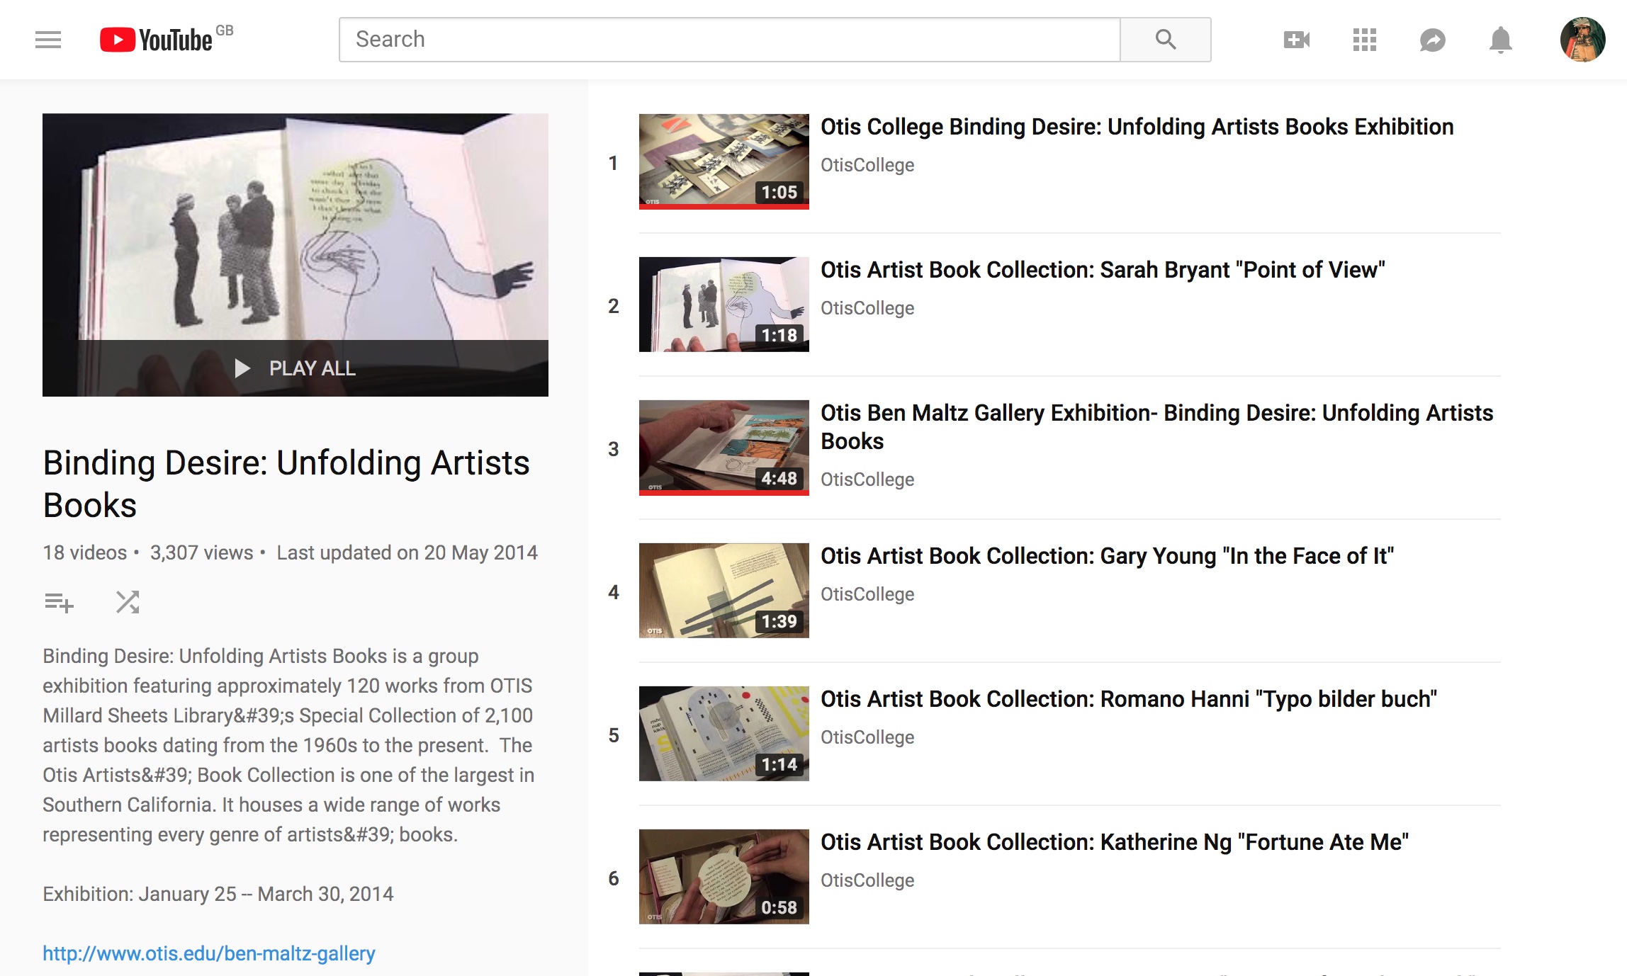Click the YouTube logo
The image size is (1627, 976).
click(157, 40)
